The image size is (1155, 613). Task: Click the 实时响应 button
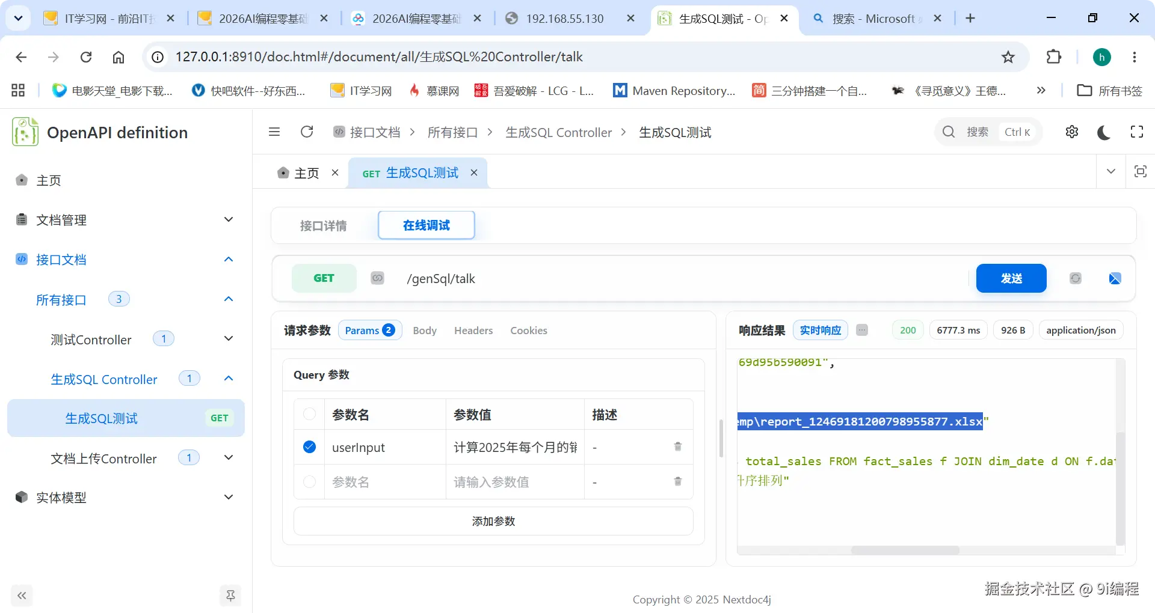click(x=821, y=330)
